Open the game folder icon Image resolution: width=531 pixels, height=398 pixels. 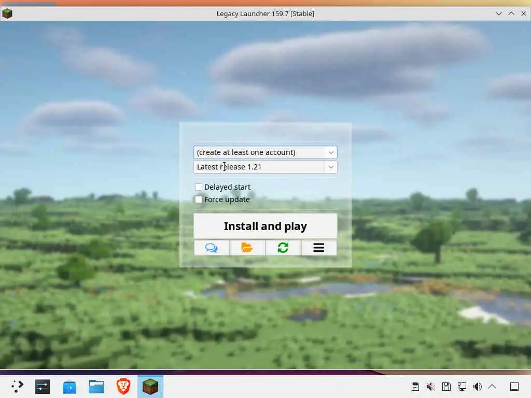(247, 248)
